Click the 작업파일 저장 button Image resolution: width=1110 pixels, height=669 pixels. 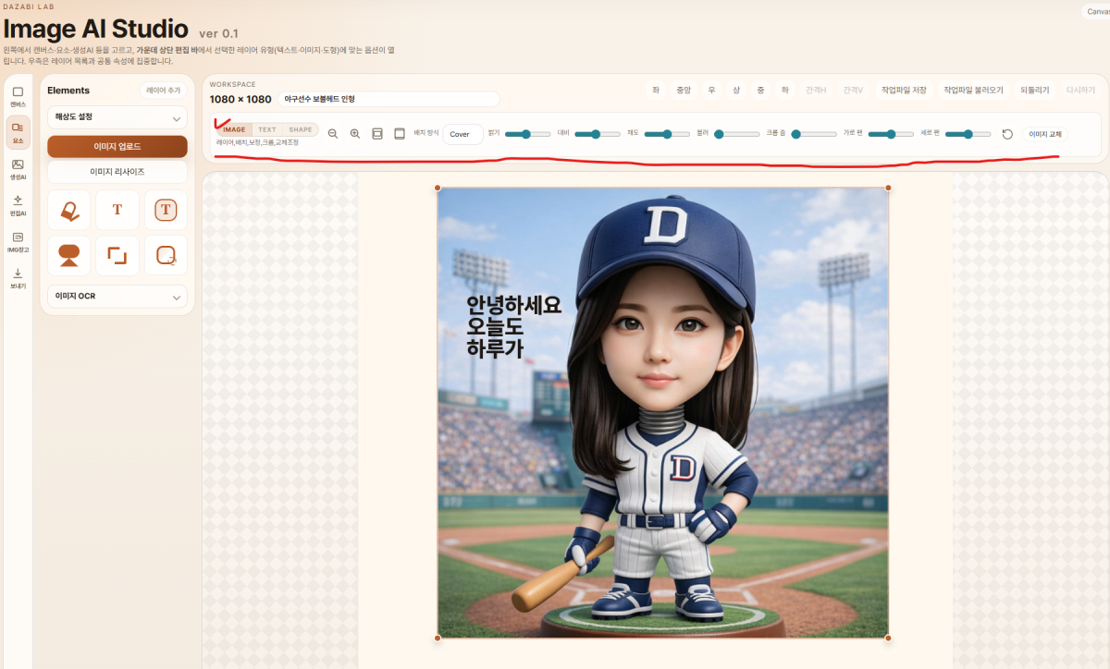click(904, 91)
